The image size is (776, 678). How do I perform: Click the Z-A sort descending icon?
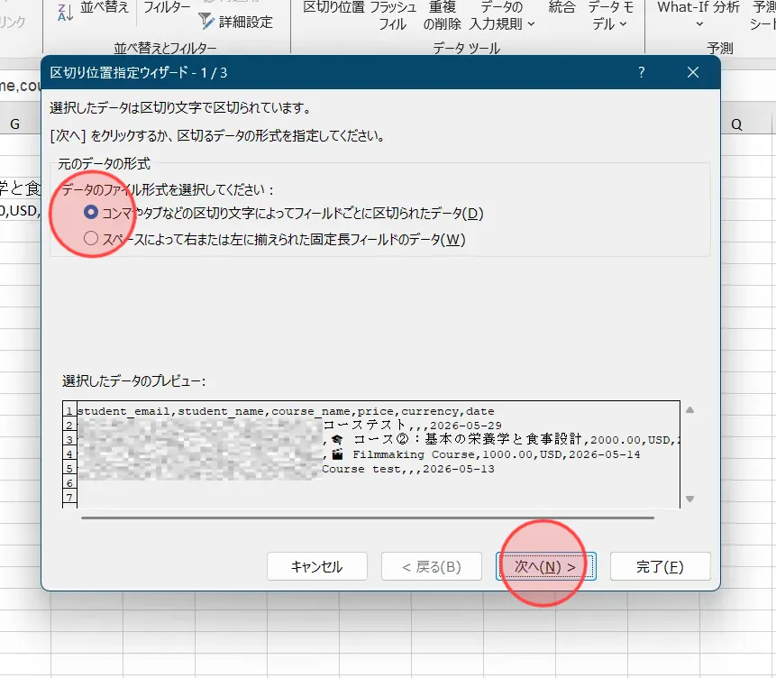(x=65, y=13)
